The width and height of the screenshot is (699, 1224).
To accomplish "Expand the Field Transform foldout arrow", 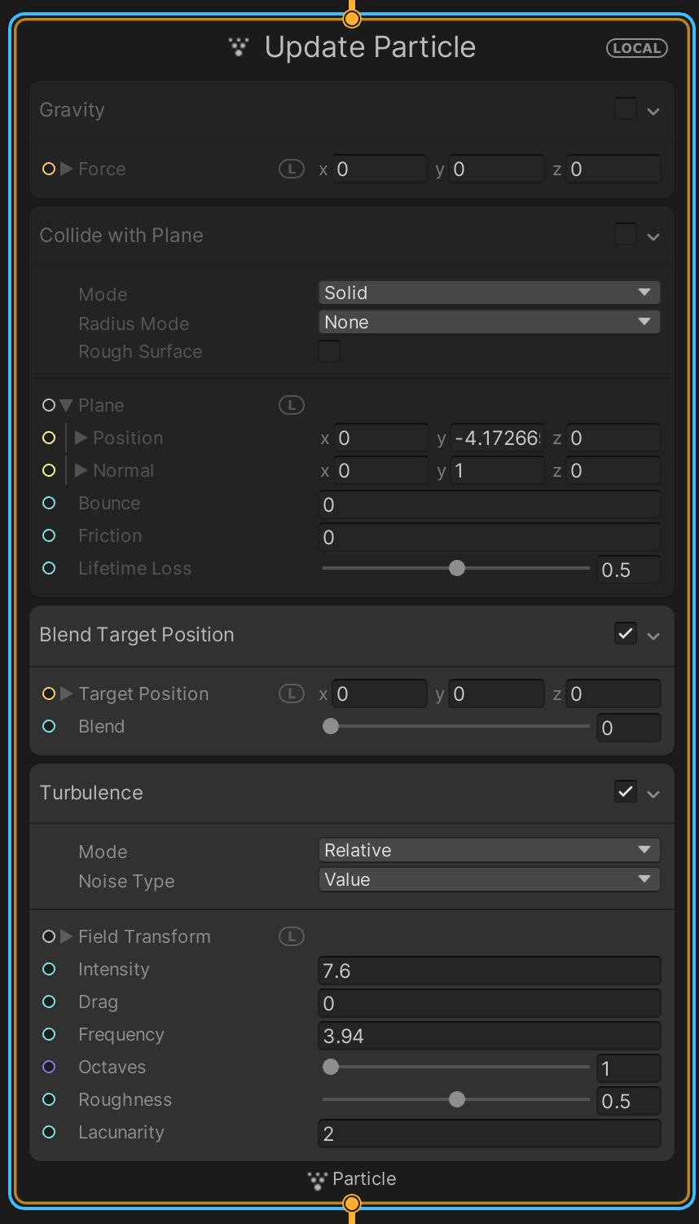I will (67, 936).
